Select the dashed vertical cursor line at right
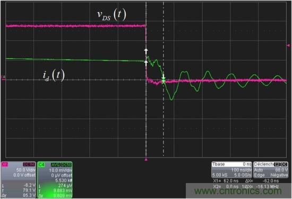Image resolution: width=292 pixels, height=199 pixels. [164, 80]
